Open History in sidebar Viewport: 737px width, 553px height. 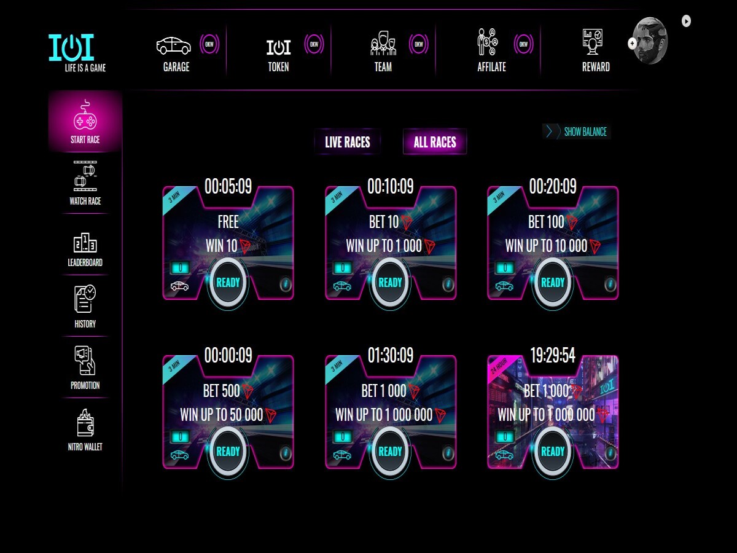coord(85,306)
